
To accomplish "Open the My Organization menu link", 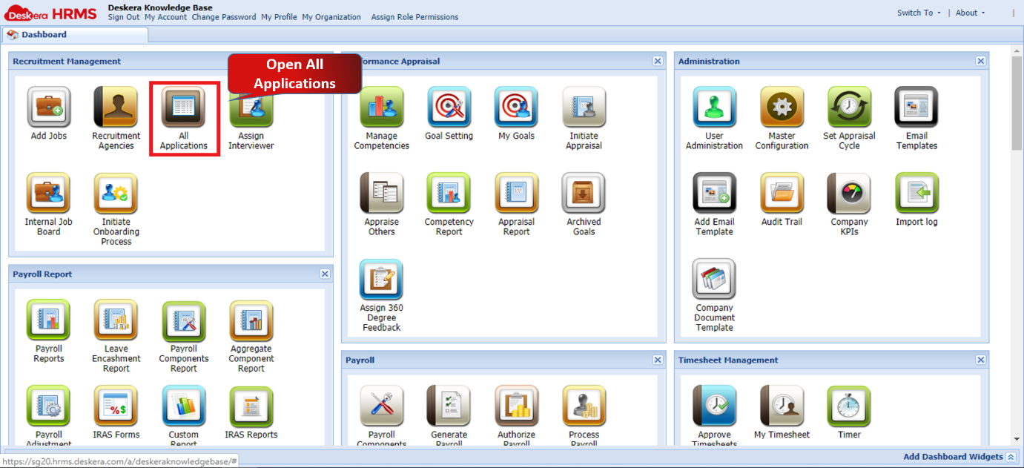I will coord(331,17).
